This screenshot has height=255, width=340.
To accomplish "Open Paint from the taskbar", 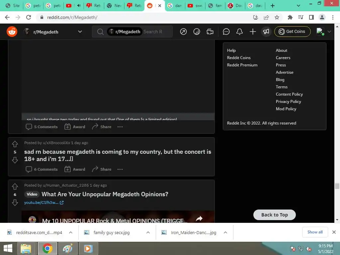I will pos(67,248).
